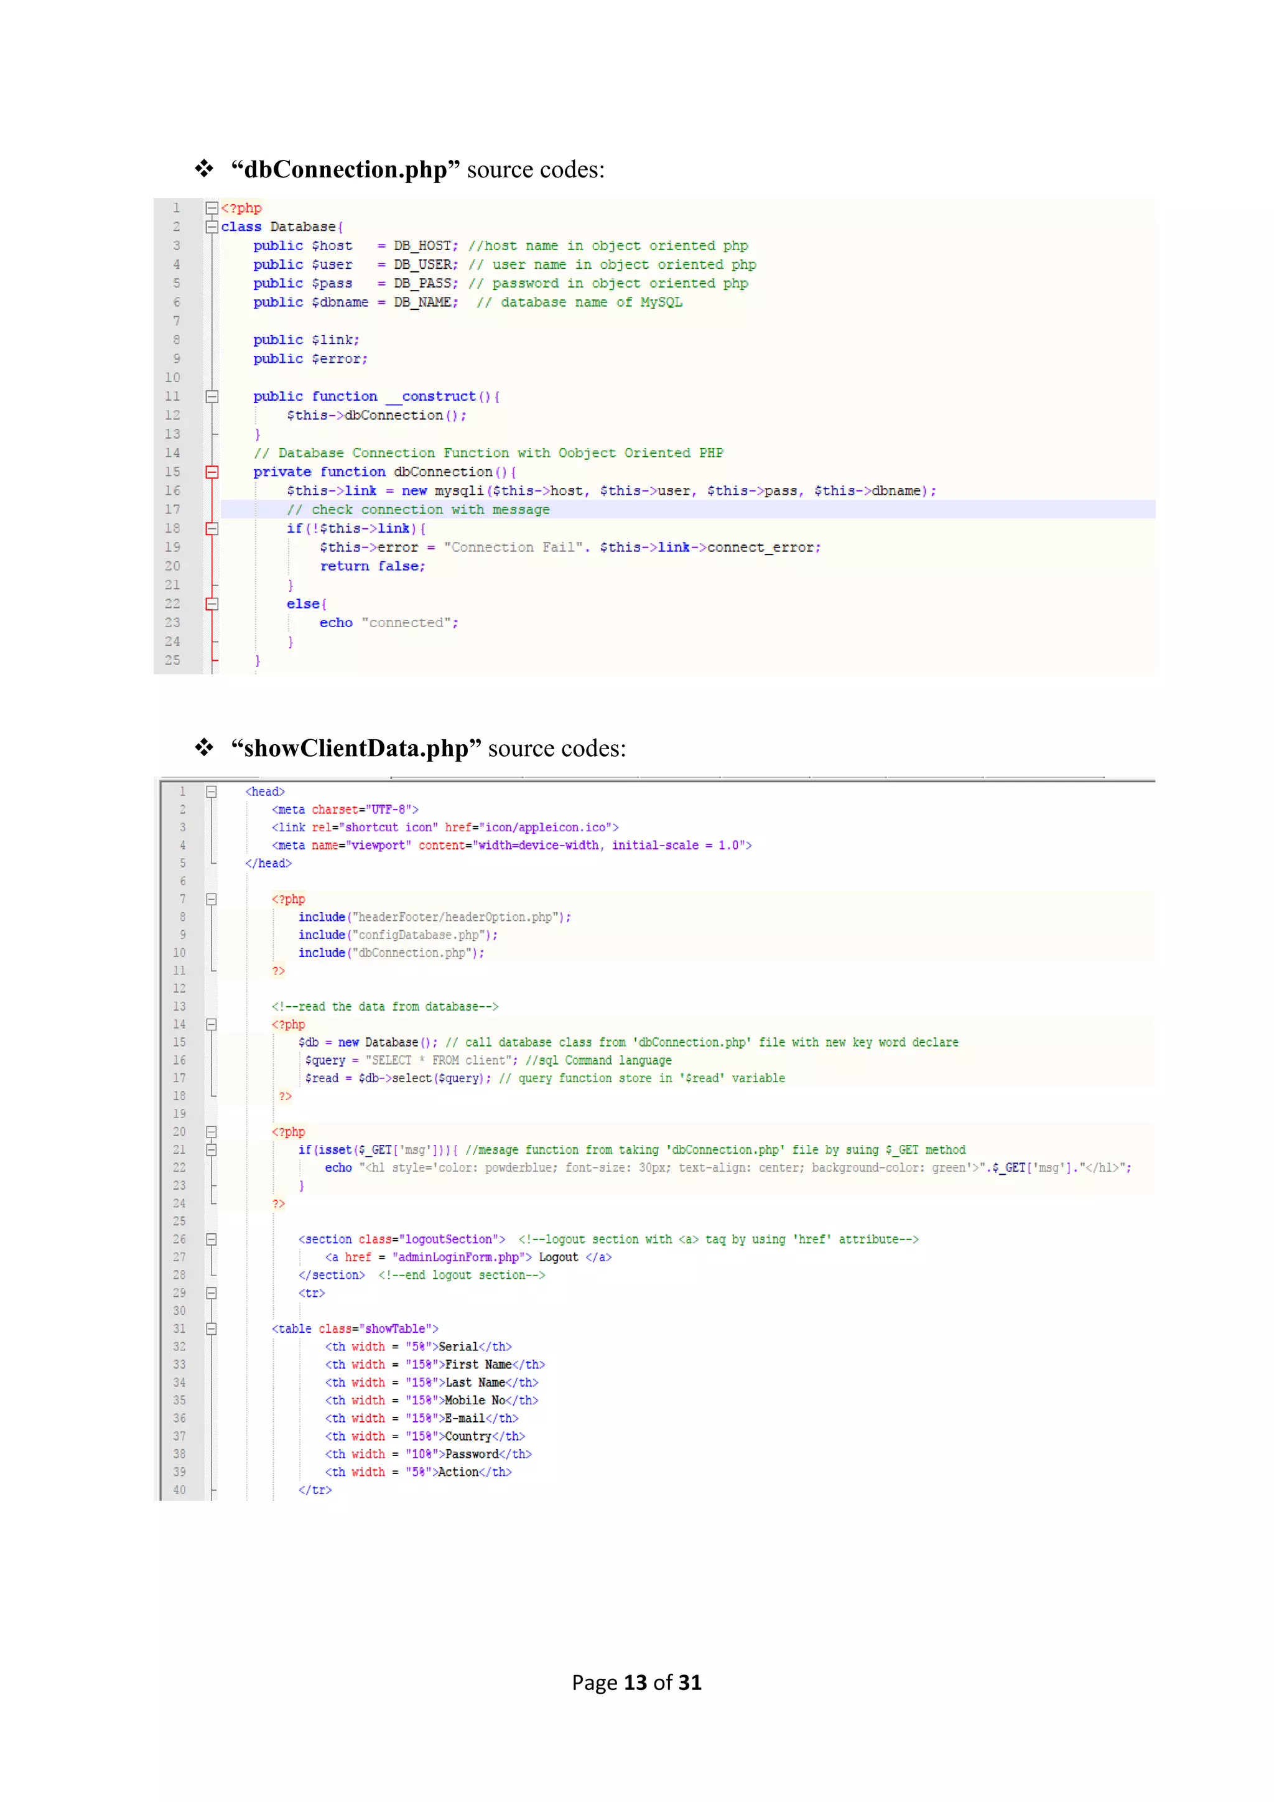The width and height of the screenshot is (1274, 1802).
Task: Click the diamond bullet before dbConnection.php heading
Action: (204, 169)
